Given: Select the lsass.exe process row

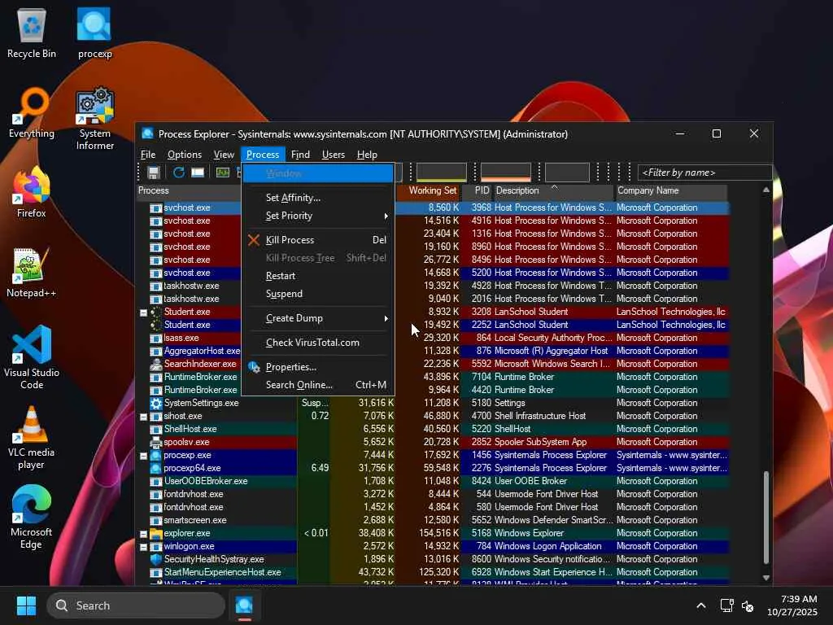Looking at the screenshot, I should (x=433, y=338).
